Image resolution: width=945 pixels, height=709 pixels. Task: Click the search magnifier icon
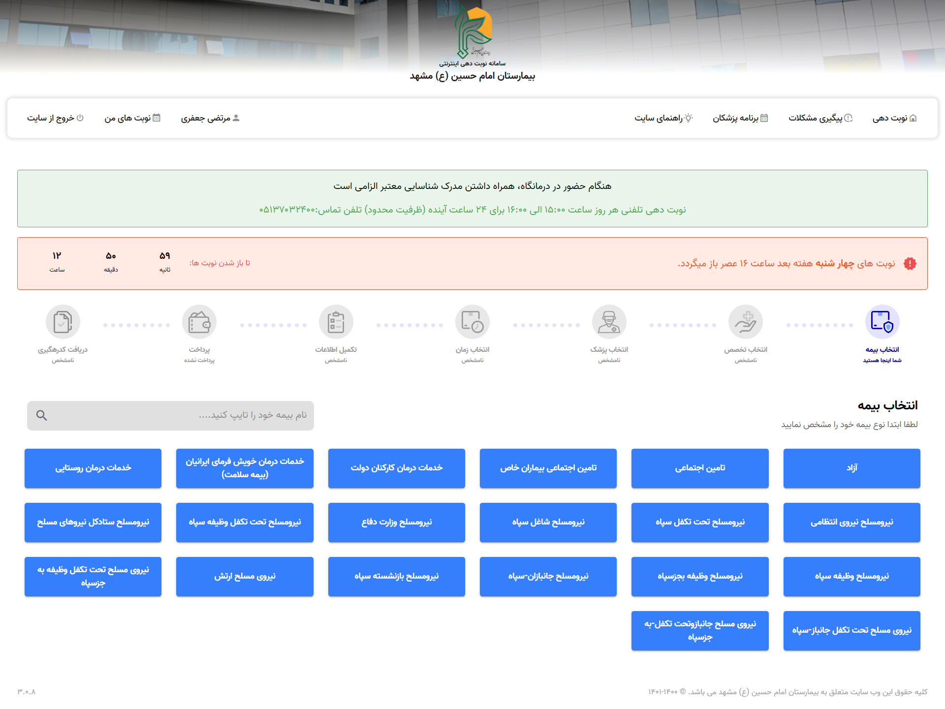coord(42,416)
